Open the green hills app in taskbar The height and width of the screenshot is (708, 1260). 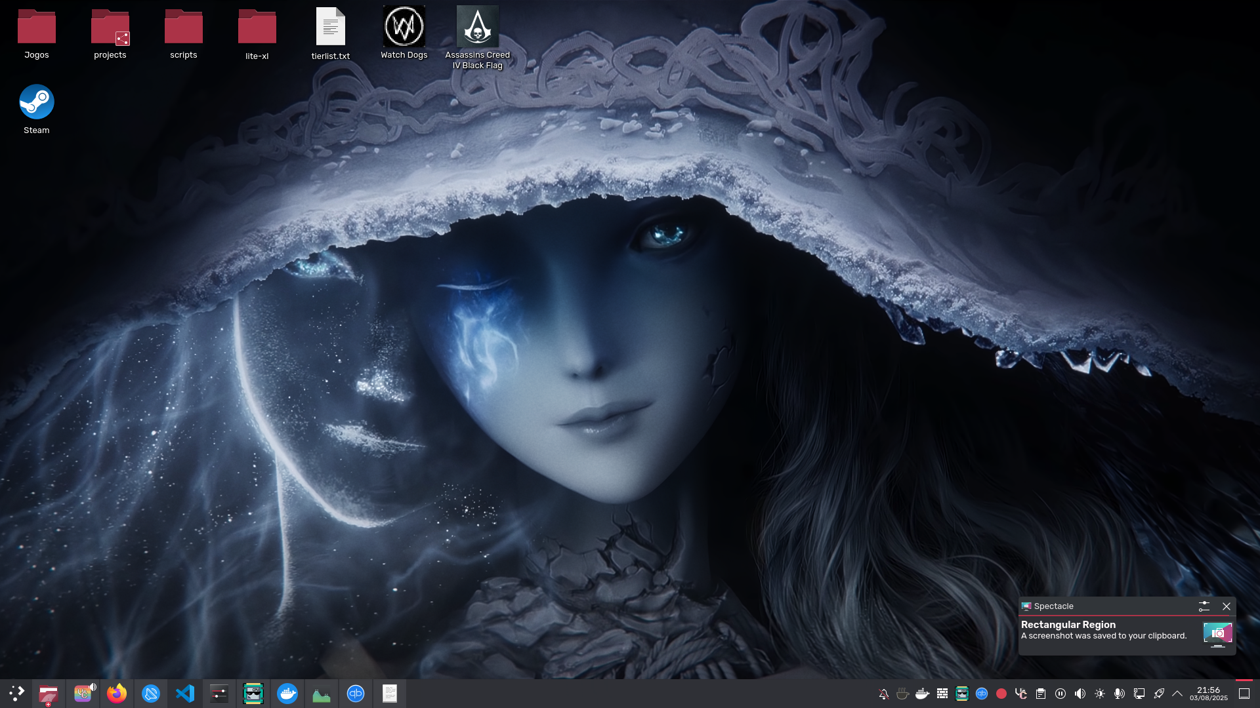point(322,693)
